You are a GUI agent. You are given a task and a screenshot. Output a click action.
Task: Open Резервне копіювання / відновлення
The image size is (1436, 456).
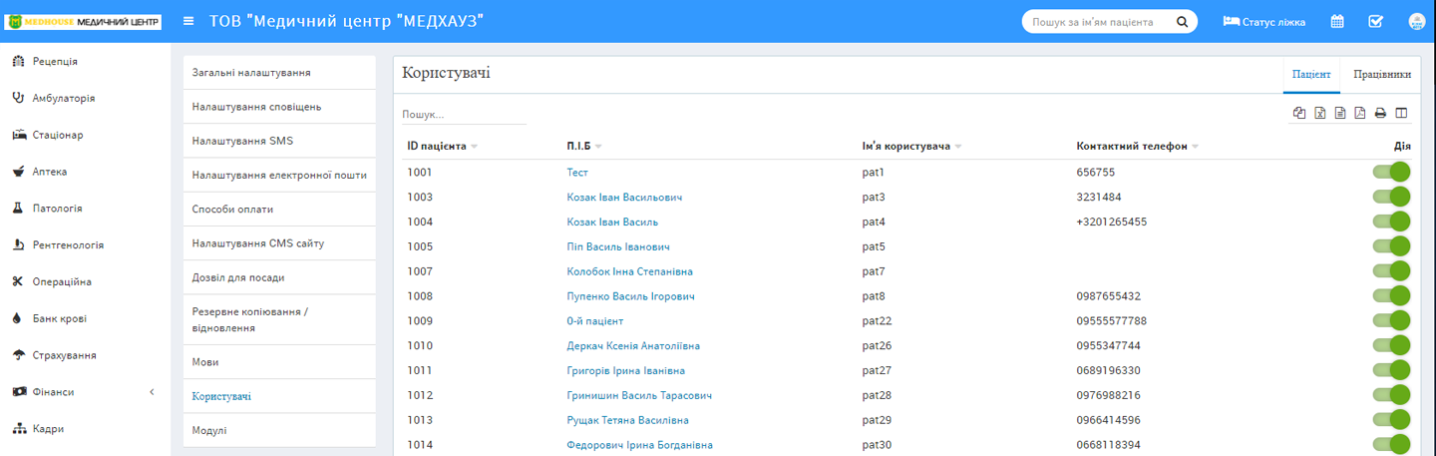tap(279, 320)
